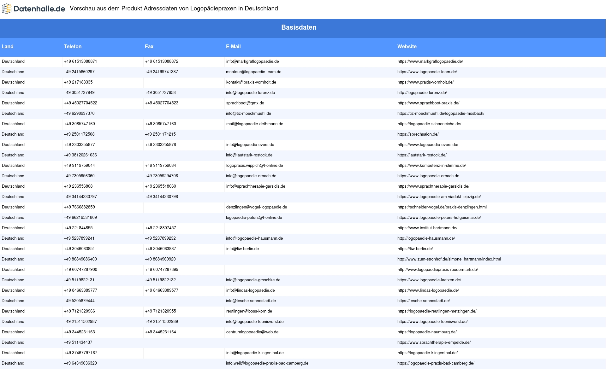Click email mail@logopaedie-dethmann.de
This screenshot has height=369, width=606.
pos(255,124)
